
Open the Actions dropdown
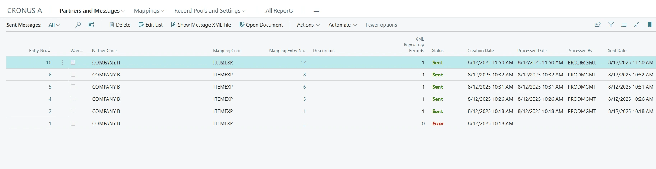point(309,25)
